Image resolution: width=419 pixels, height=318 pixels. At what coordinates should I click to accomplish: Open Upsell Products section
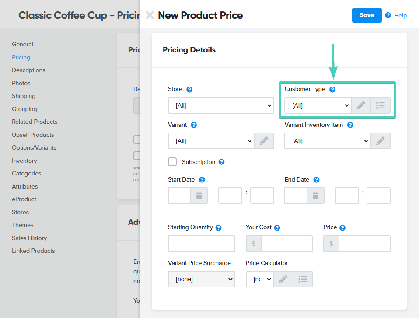33,135
